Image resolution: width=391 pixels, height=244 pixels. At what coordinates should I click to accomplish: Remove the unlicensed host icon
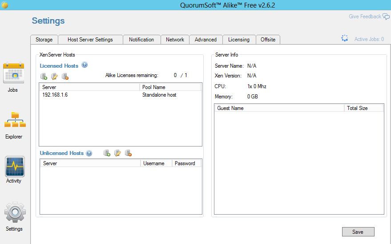coord(129,153)
